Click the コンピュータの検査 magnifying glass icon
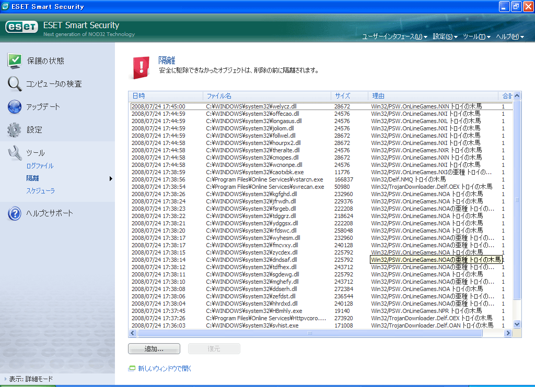The image size is (535, 387). [15, 83]
